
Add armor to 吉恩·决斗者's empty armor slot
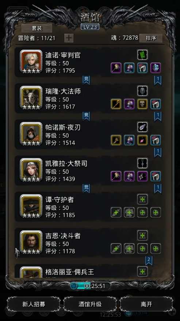coord(129,249)
